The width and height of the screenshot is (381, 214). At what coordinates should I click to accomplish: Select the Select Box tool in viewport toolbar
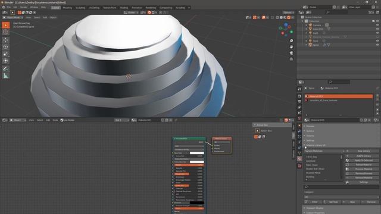[5, 25]
